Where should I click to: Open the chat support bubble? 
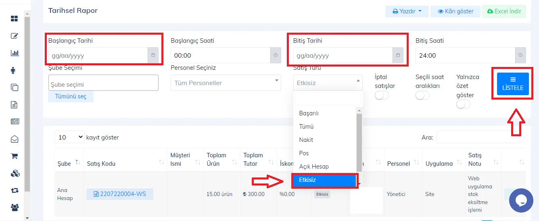[x=521, y=200]
